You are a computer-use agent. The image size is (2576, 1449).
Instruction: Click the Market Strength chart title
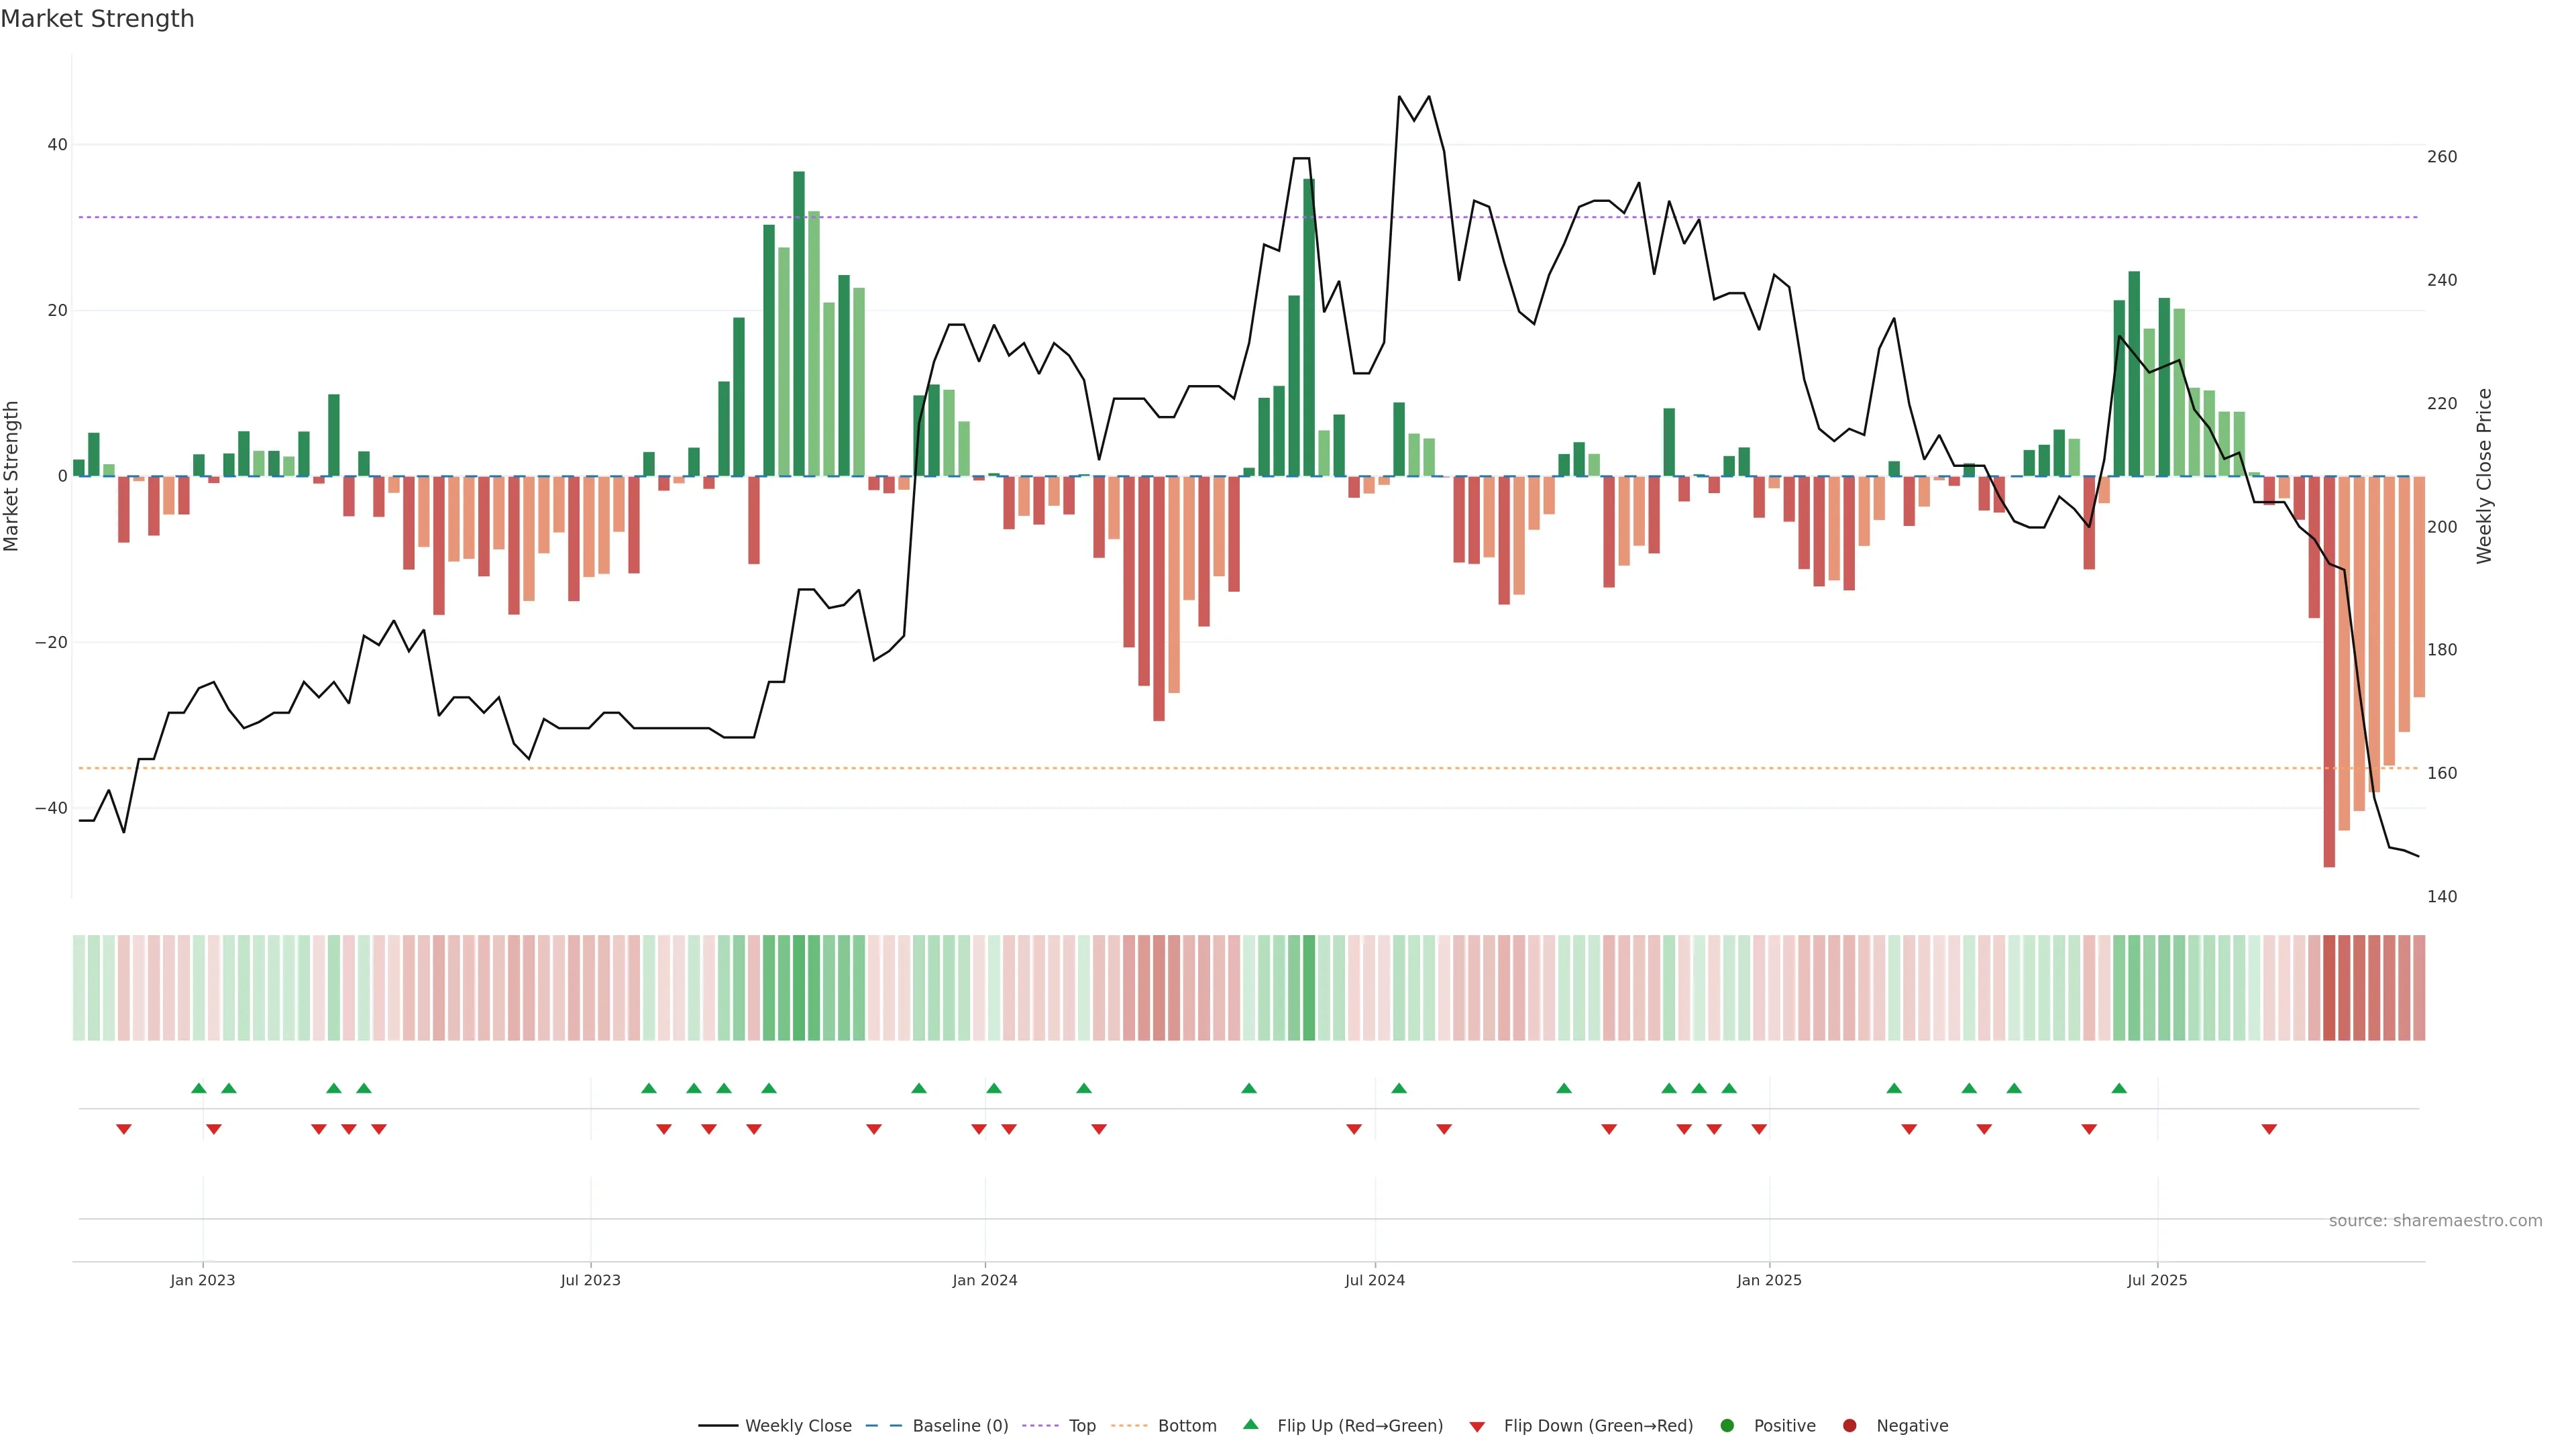click(97, 19)
